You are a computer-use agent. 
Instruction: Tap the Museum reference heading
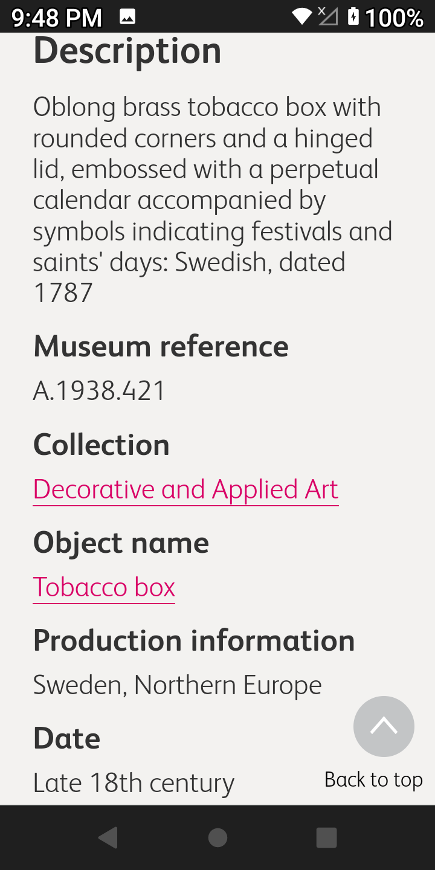coord(161,346)
